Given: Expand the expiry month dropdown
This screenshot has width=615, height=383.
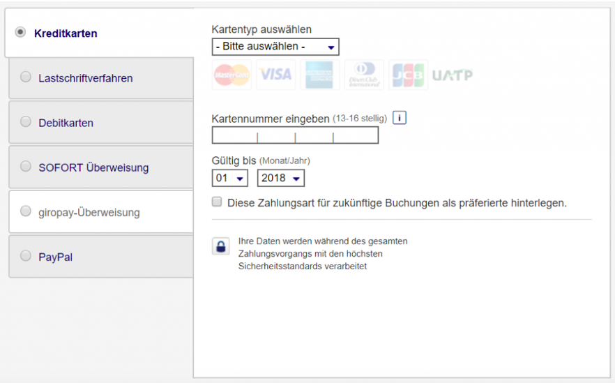Looking at the screenshot, I should pyautogui.click(x=229, y=178).
